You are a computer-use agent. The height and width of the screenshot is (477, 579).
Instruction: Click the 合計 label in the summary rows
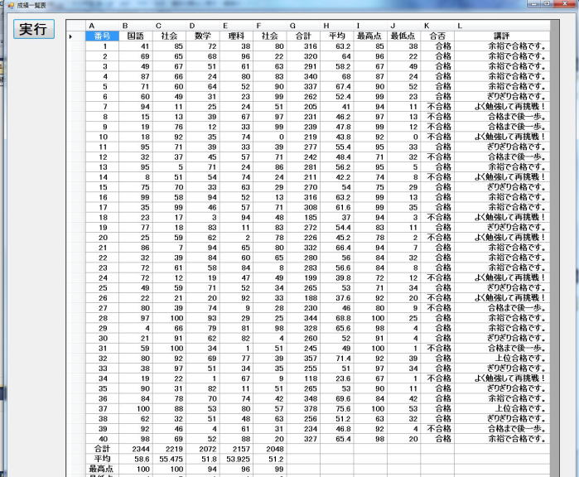(102, 449)
